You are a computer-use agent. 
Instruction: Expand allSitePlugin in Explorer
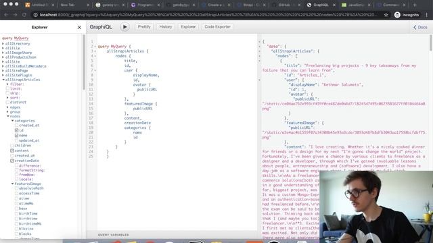pyautogui.click(x=3, y=75)
